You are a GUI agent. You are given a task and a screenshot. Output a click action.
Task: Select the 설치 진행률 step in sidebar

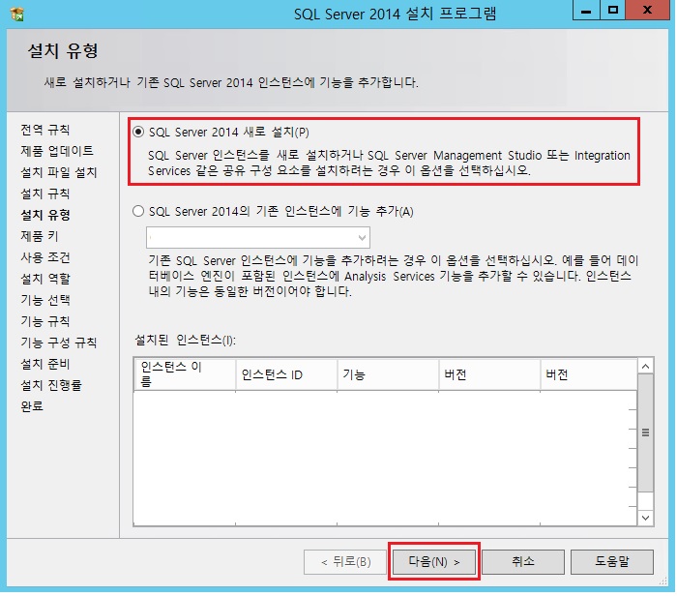[51, 385]
